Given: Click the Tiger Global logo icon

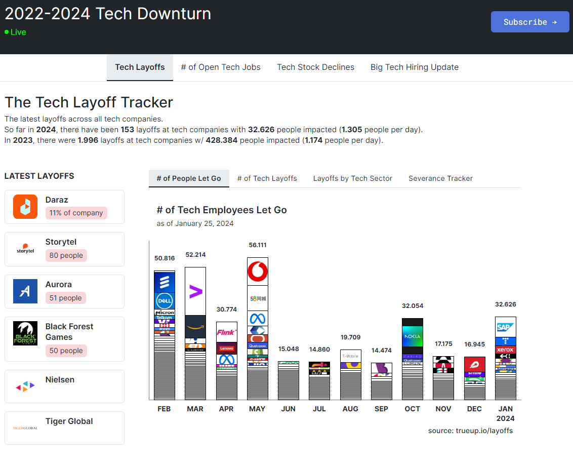Looking at the screenshot, I should tap(25, 428).
